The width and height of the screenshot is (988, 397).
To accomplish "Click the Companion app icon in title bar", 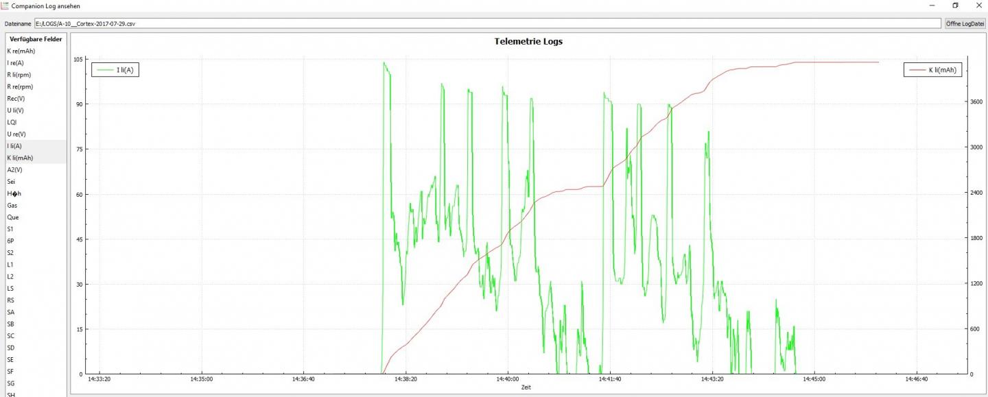I will pyautogui.click(x=5, y=5).
